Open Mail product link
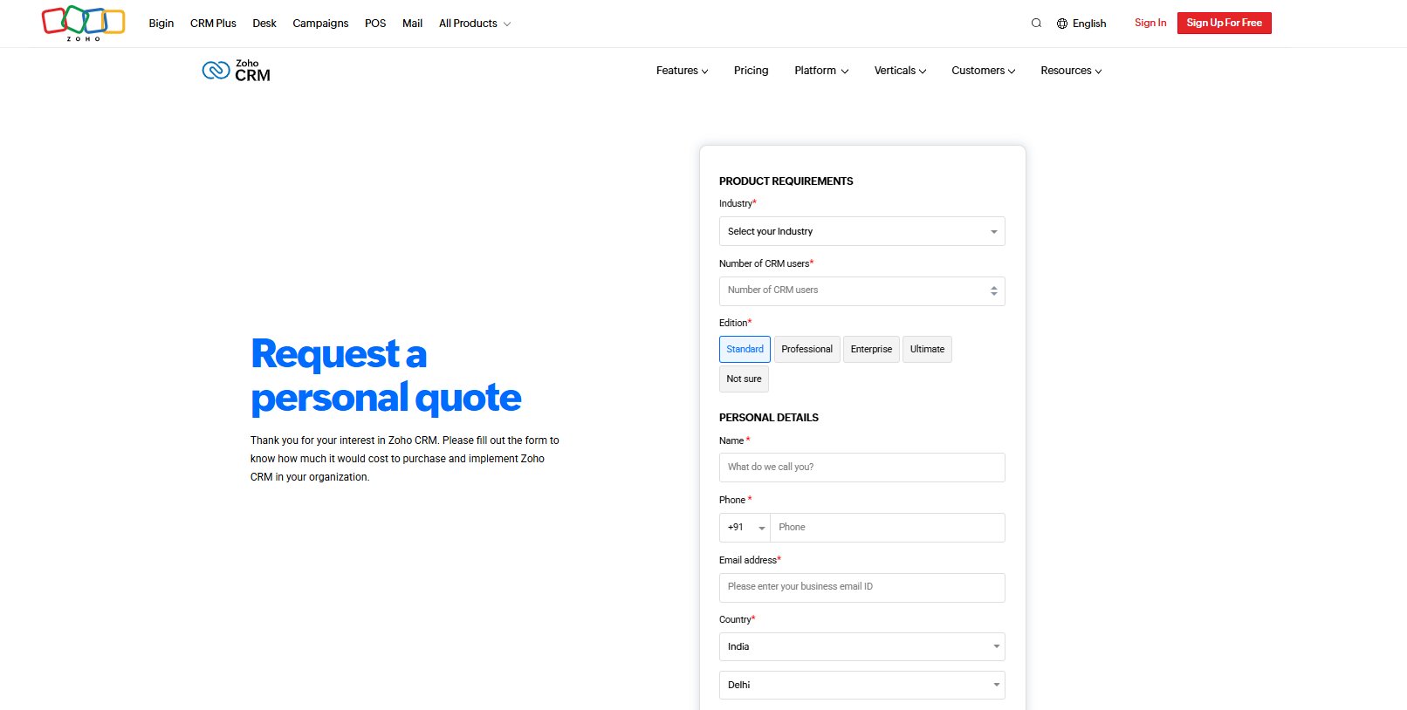 click(x=412, y=24)
